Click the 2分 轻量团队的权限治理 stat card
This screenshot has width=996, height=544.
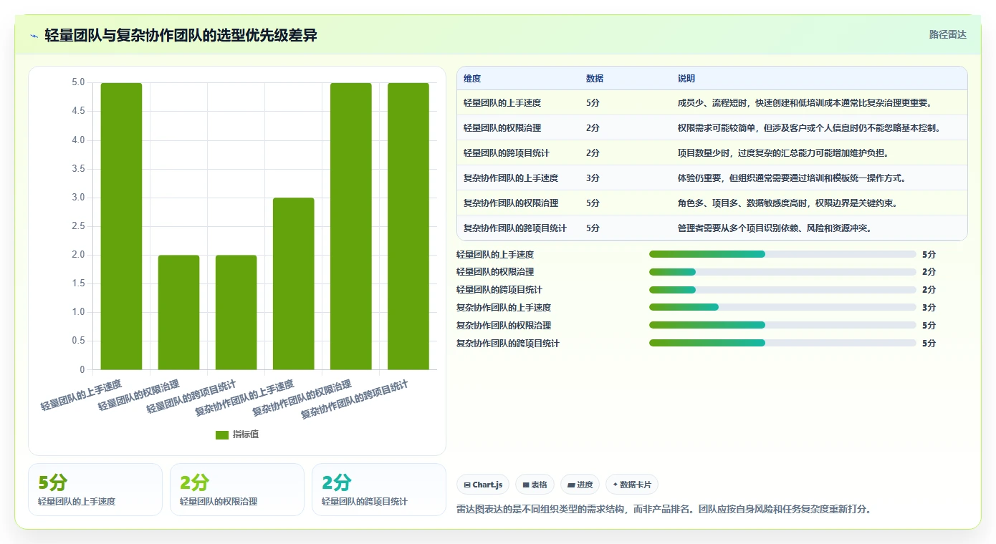[237, 490]
